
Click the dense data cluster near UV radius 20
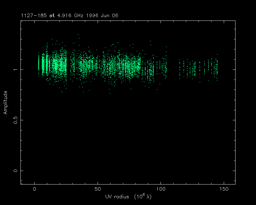[x=60, y=65]
